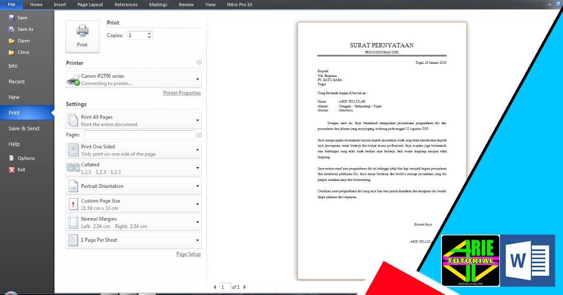Click the current page number box
This screenshot has height=295, width=563.
click(226, 287)
